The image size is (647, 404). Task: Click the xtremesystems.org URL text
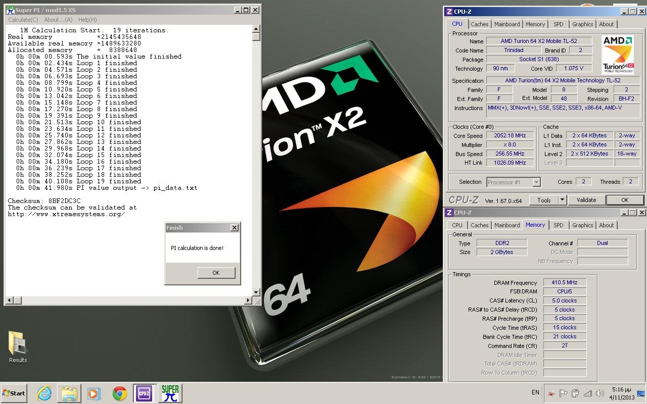point(66,214)
